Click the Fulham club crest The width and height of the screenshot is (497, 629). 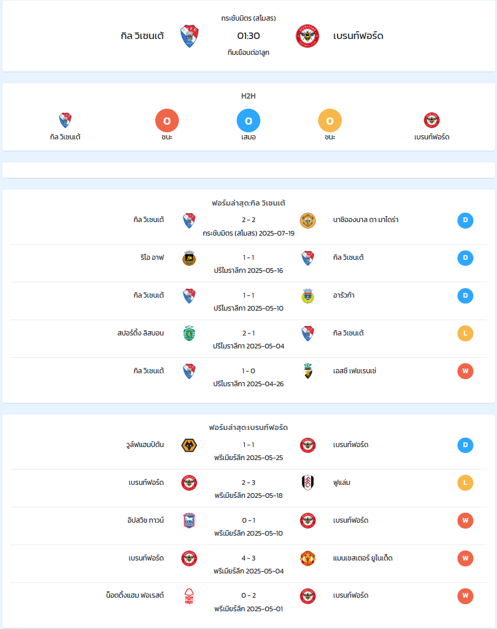click(x=308, y=483)
